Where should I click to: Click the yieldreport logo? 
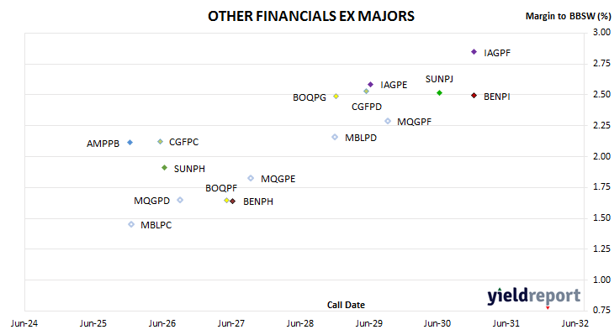tap(534, 296)
